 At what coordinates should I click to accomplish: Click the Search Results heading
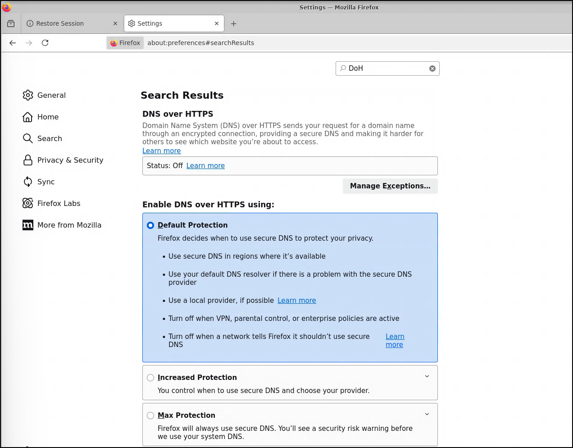coord(182,96)
